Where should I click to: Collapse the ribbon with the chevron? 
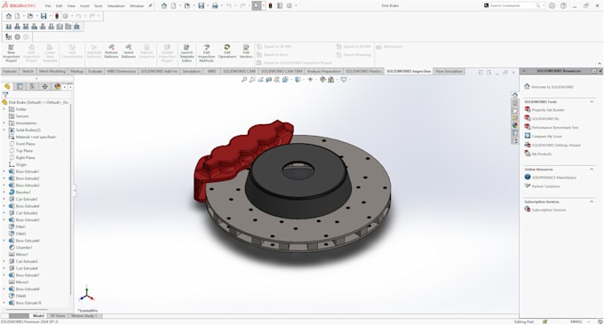click(600, 64)
